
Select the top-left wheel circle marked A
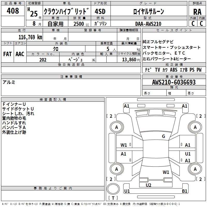pos(116,127)
